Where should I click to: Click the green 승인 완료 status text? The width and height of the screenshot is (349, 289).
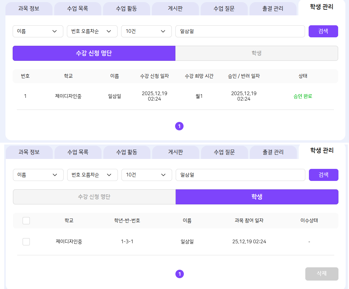pyautogui.click(x=303, y=96)
